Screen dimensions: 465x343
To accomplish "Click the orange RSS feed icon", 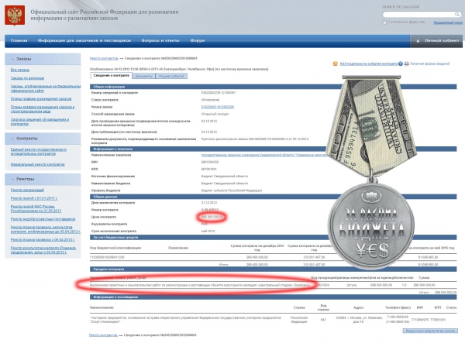I will (x=335, y=63).
